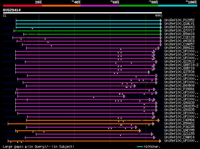Image resolution: width=200 pixels, height=149 pixels.
Task: Click the cyan segment of the identity color scale
Action: point(178,6)
